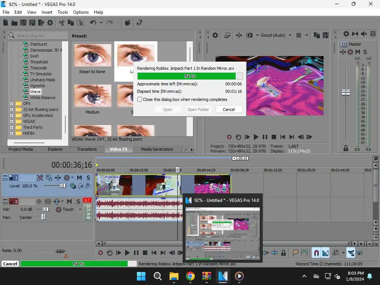
Task: Expand the HitFilm folder
Action: pyautogui.click(x=12, y=133)
